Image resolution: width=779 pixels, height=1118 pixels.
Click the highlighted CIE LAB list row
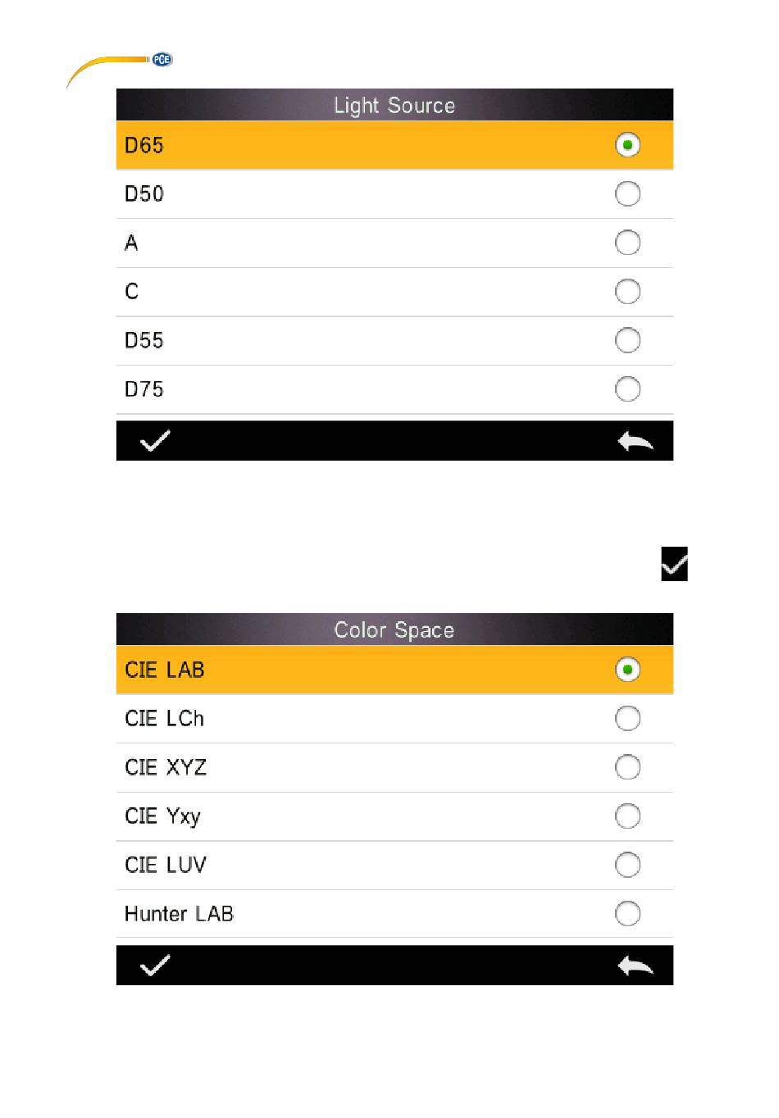click(x=394, y=670)
